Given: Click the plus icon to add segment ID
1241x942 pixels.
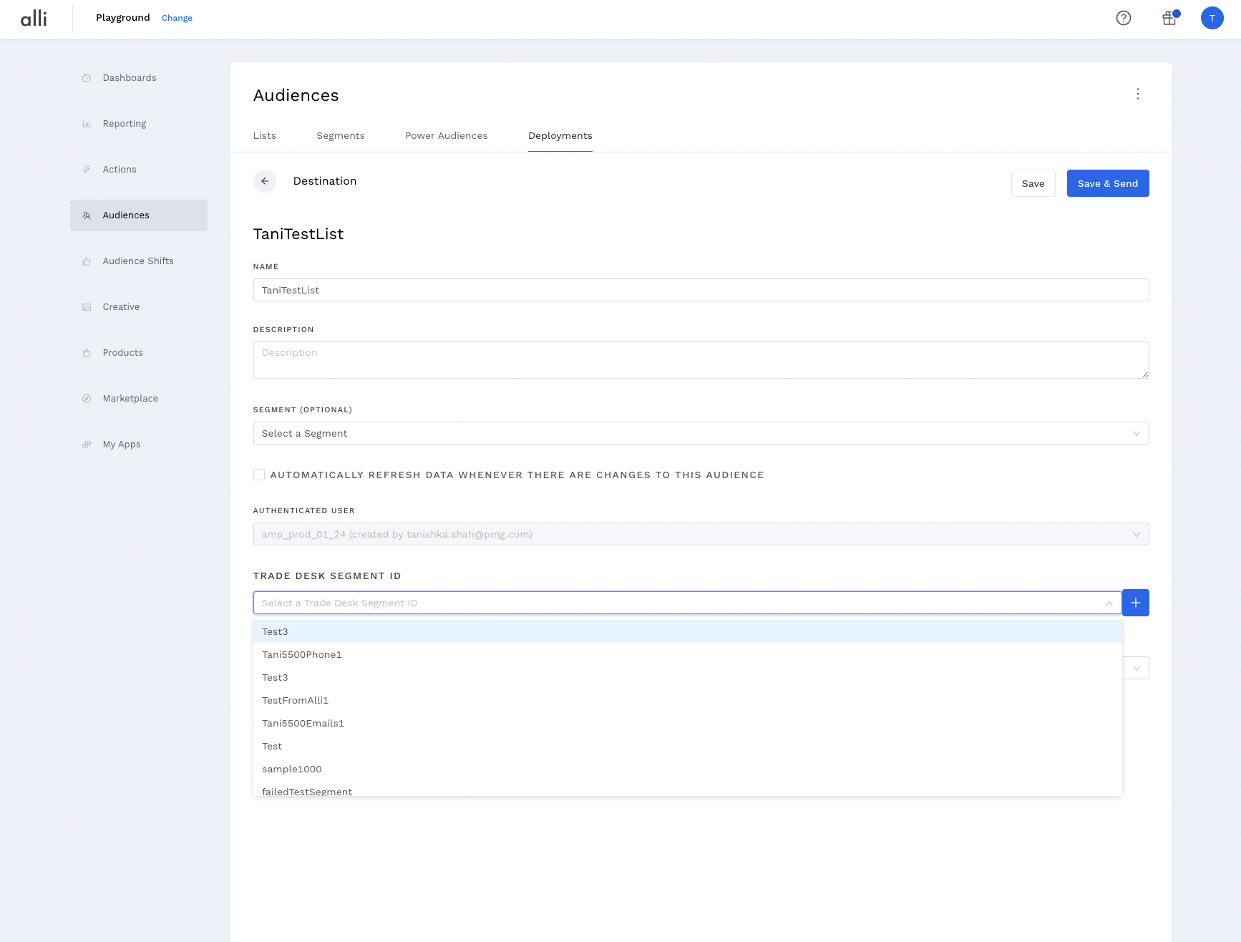Looking at the screenshot, I should point(1135,603).
